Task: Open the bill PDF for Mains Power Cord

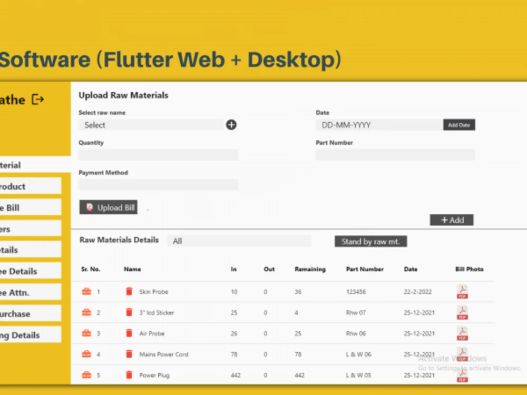Action: (x=463, y=354)
